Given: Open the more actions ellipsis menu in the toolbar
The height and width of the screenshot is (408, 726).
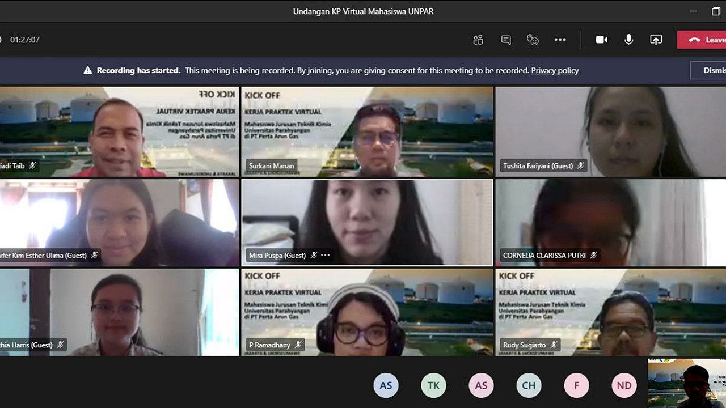Looking at the screenshot, I should pyautogui.click(x=560, y=40).
